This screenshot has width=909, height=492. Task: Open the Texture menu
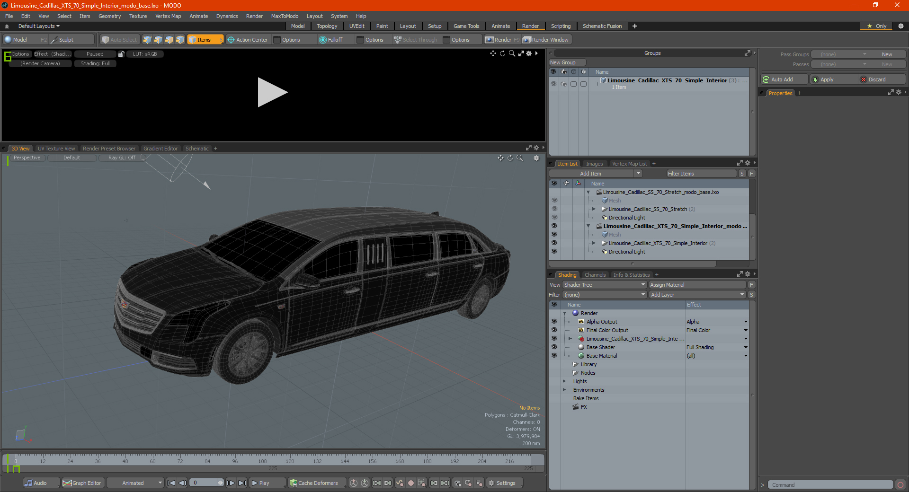click(x=138, y=16)
